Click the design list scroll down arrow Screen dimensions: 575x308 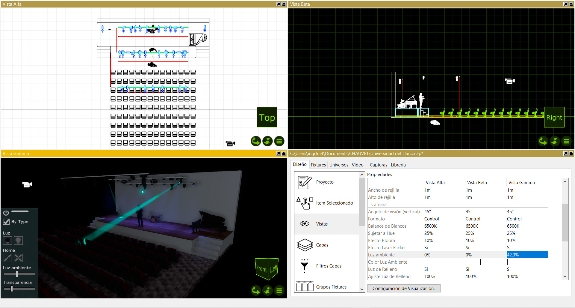[362, 289]
